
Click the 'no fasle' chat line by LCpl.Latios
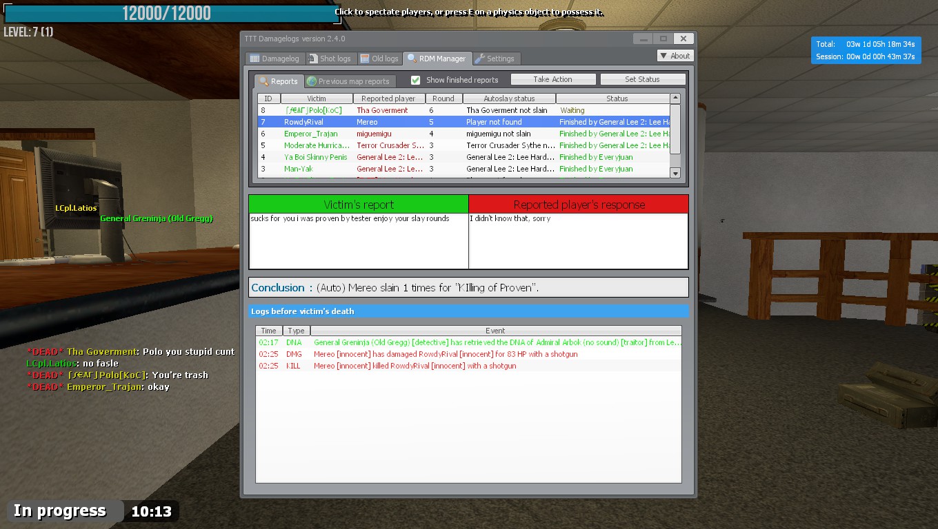72,363
